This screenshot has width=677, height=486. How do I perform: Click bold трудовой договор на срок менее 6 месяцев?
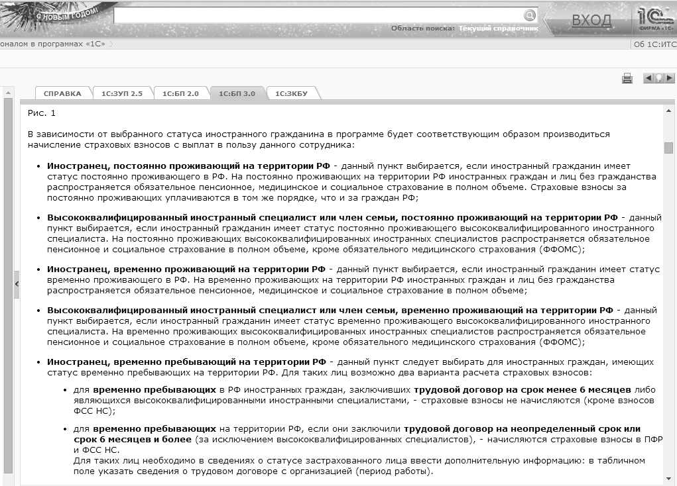point(523,390)
